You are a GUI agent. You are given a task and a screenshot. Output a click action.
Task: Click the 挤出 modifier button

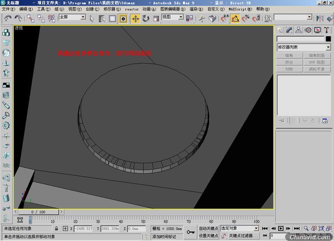coord(289,62)
